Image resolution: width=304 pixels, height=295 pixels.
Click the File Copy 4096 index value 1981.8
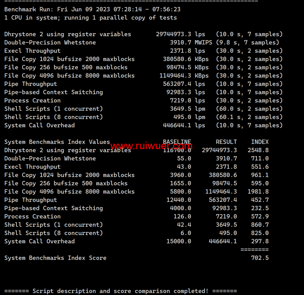tap(258, 192)
